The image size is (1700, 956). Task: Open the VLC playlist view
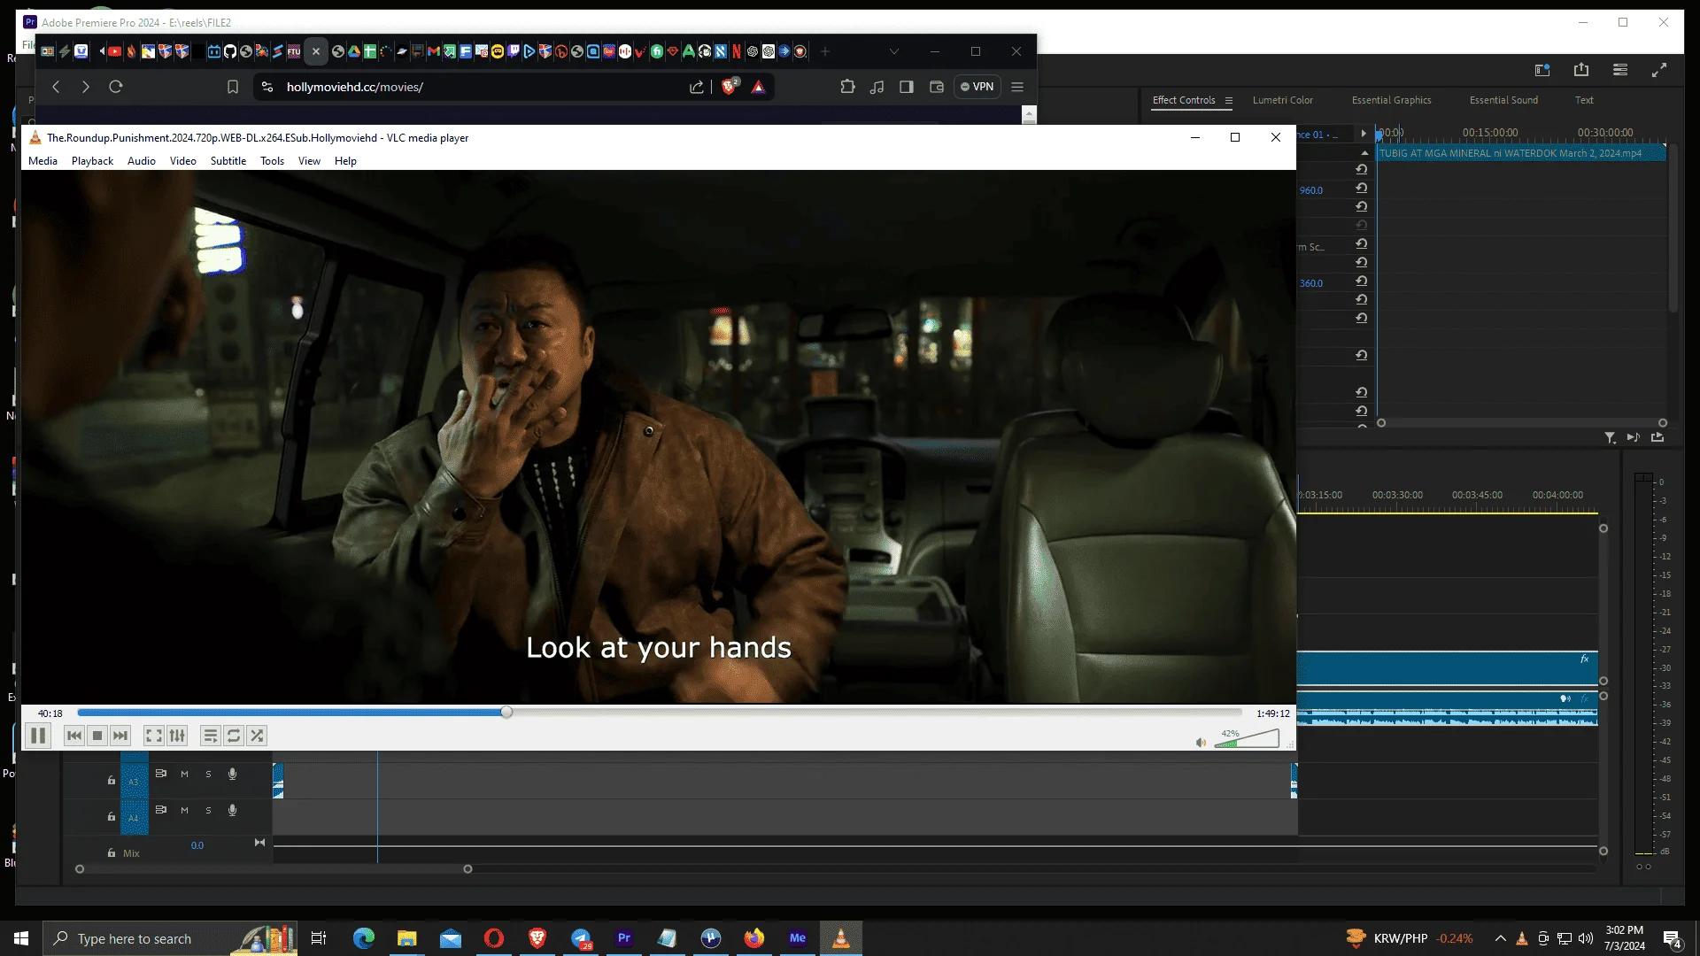pos(210,736)
